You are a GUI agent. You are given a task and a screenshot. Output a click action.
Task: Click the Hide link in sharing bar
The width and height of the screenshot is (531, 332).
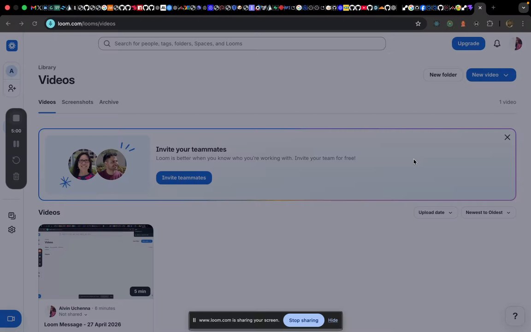tap(333, 320)
